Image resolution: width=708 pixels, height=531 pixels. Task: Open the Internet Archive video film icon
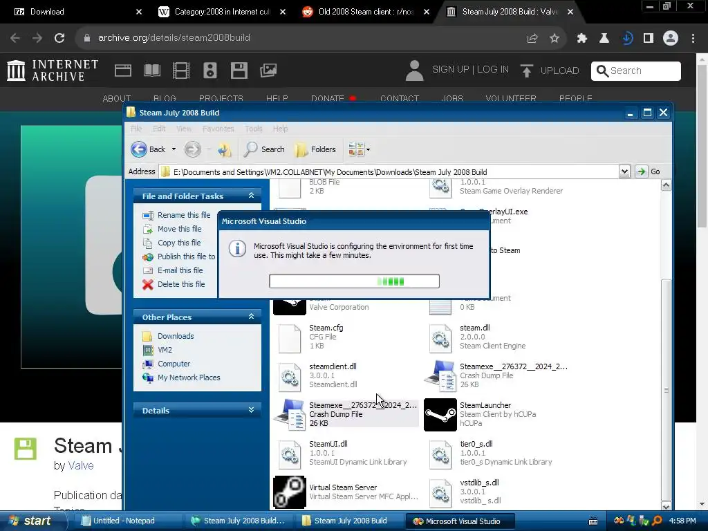[x=181, y=71]
